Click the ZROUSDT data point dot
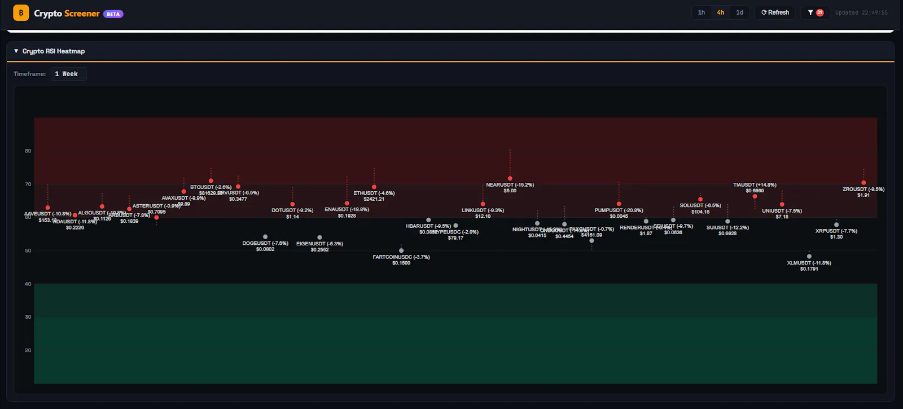This screenshot has width=903, height=409. click(863, 183)
